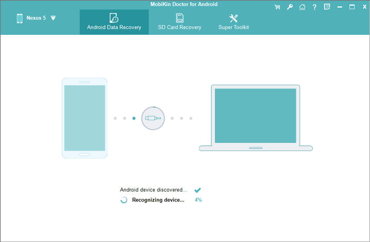Screen dimensions: 370x242
Task: Minimize the MobiKin window
Action: 339,7
